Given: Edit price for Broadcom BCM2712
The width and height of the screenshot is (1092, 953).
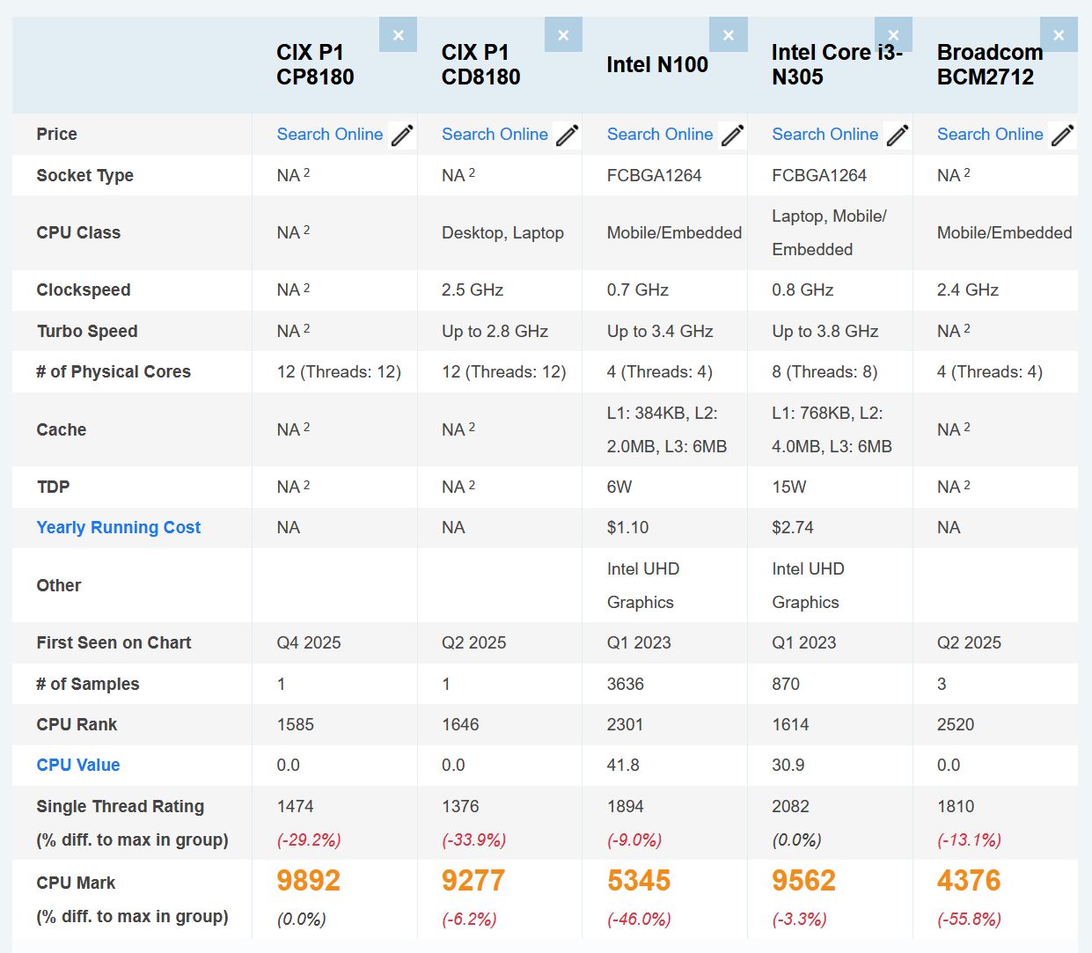Looking at the screenshot, I should coord(1063,136).
